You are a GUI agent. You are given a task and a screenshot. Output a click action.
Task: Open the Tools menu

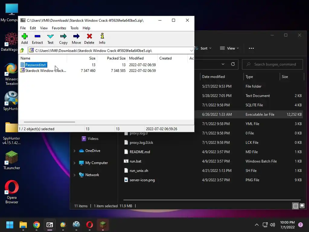click(74, 28)
